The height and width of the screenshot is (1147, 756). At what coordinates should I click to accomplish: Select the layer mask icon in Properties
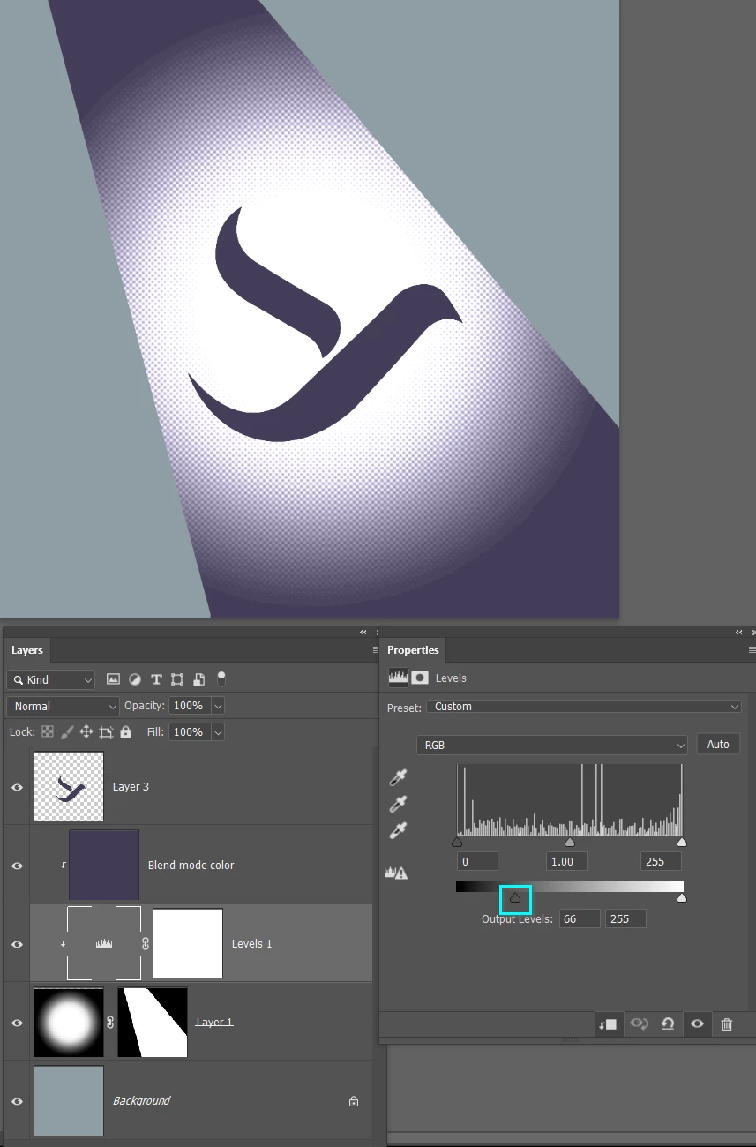[x=420, y=678]
